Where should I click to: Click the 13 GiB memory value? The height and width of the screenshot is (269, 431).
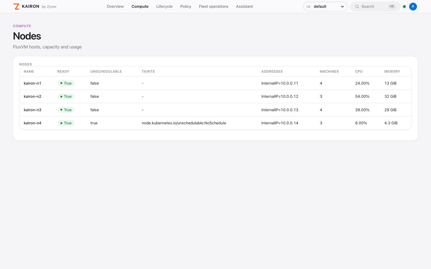(390, 83)
